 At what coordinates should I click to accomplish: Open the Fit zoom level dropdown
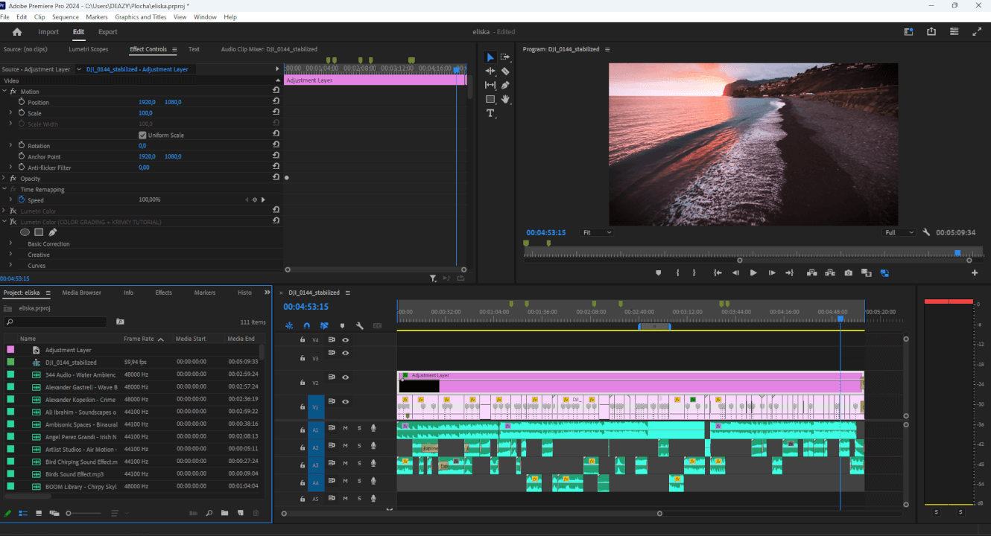click(x=596, y=232)
